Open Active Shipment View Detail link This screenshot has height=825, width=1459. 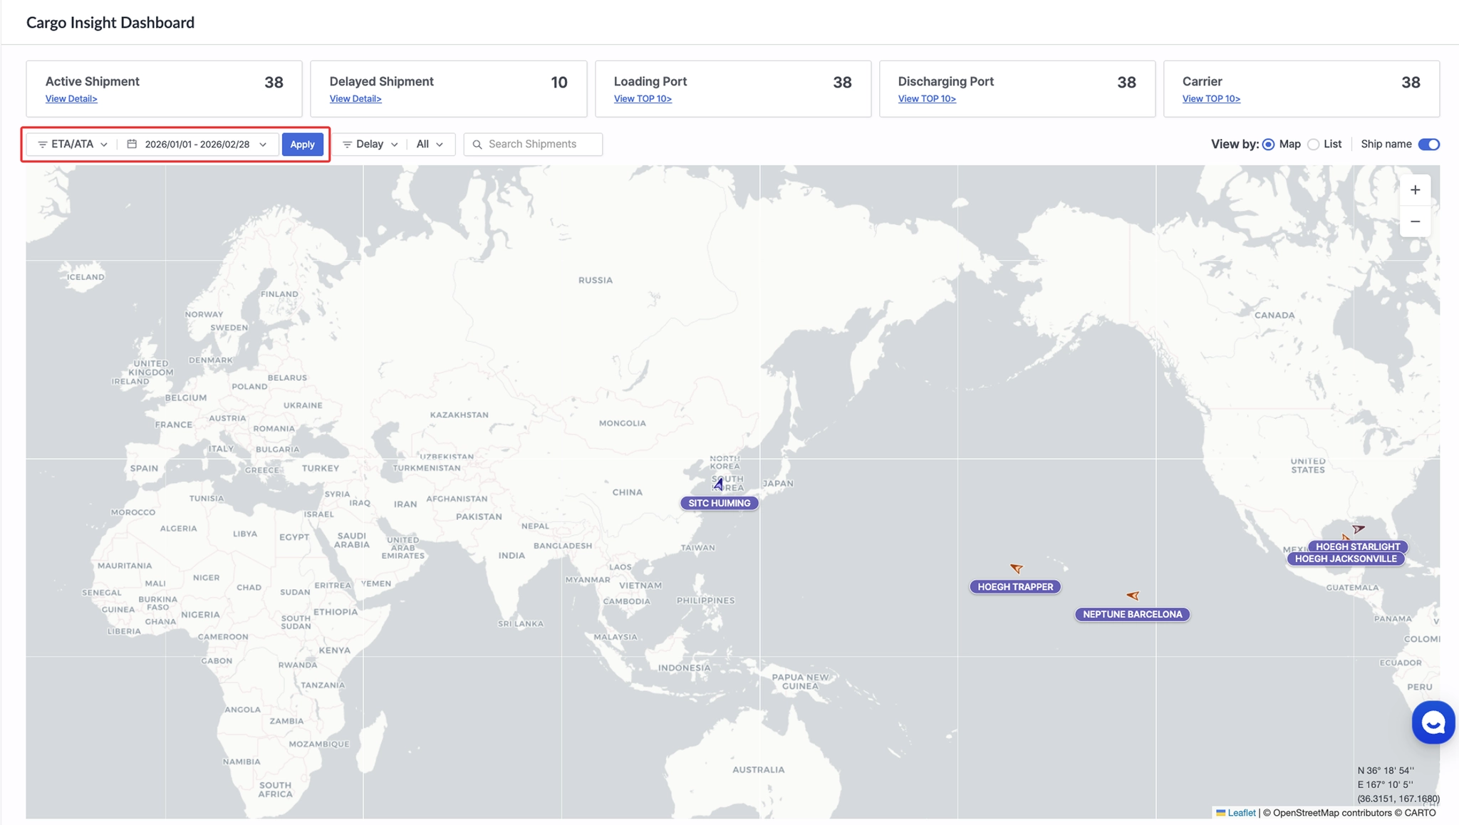[x=71, y=99]
